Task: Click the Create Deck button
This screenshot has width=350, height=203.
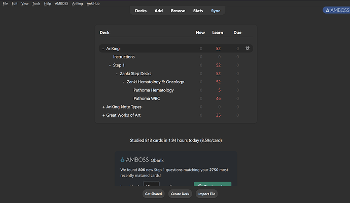Action: (180, 194)
